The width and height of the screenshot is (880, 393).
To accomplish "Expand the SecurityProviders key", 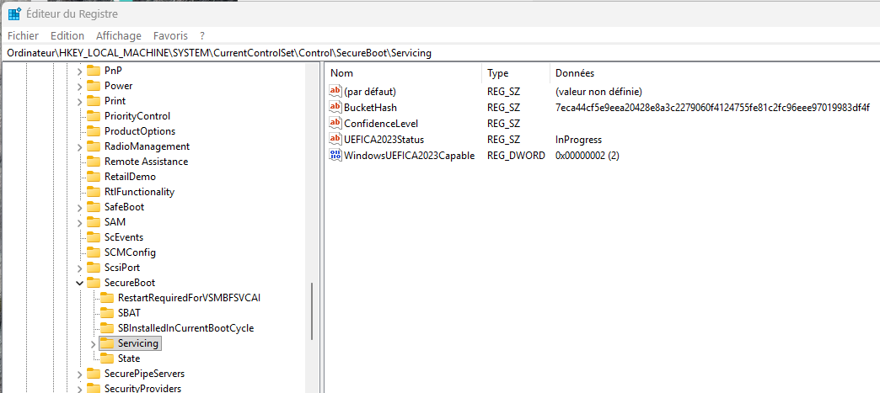I will point(80,389).
